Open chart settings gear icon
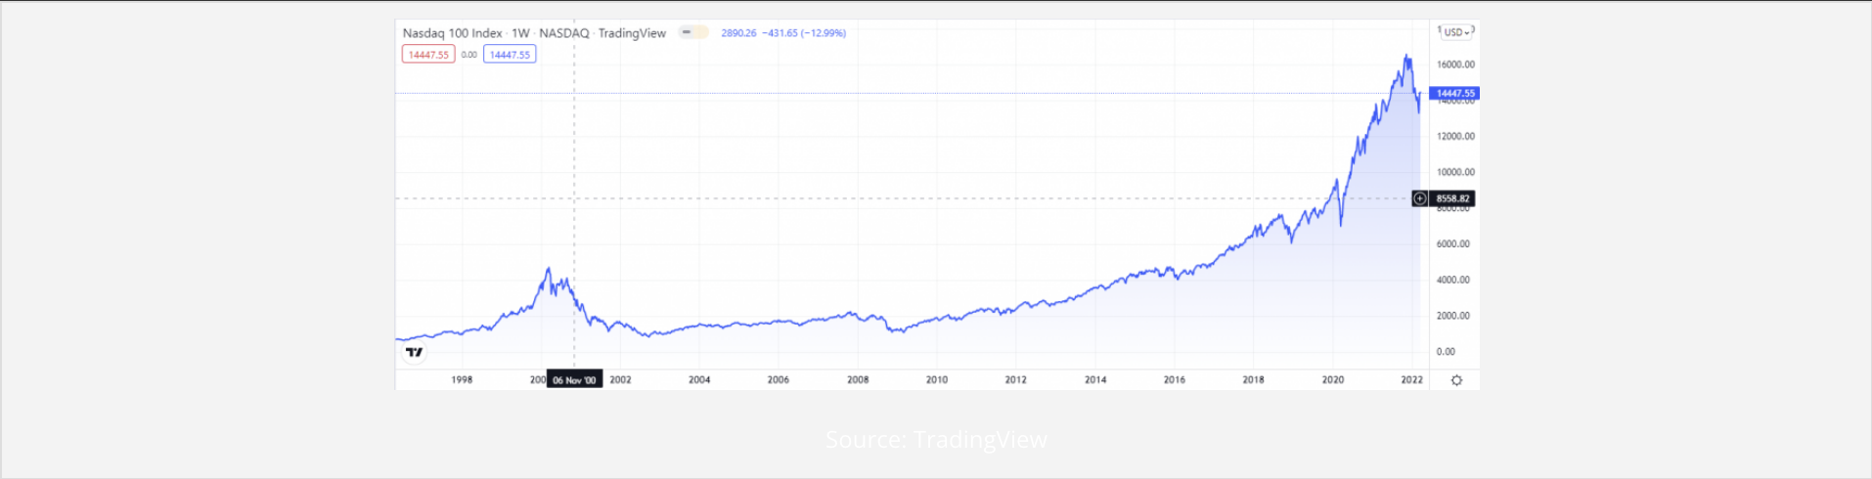Viewport: 1872px width, 479px height. (1456, 380)
